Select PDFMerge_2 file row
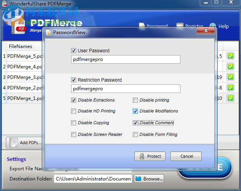Viewport: 241px width, 191px height. point(22,88)
